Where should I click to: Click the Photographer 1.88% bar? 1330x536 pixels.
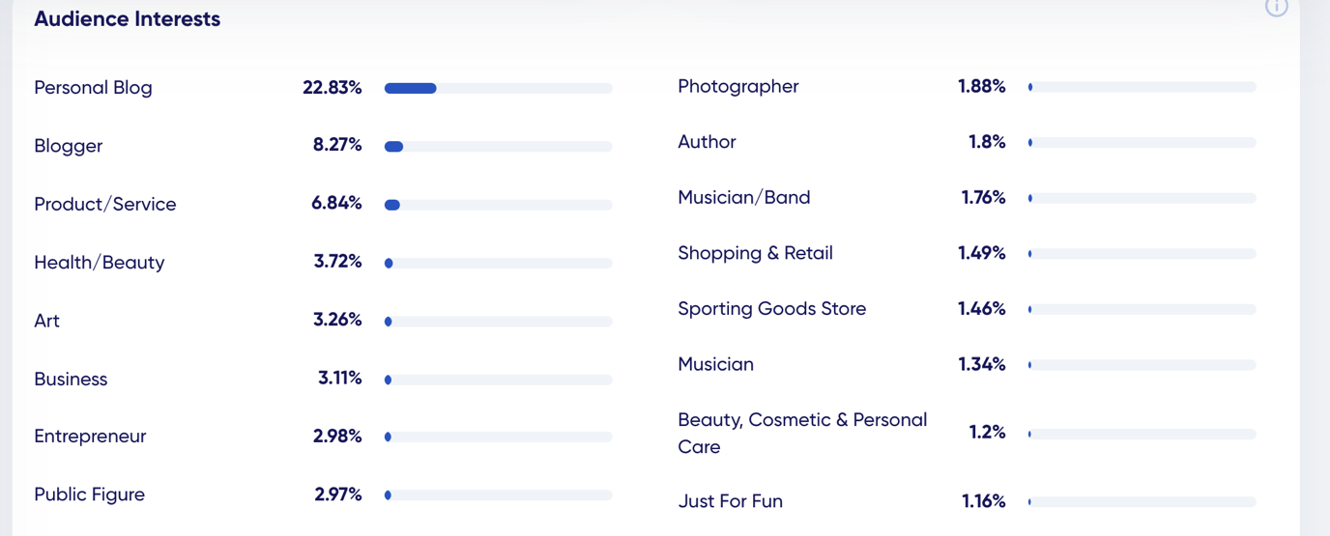(x=1142, y=87)
